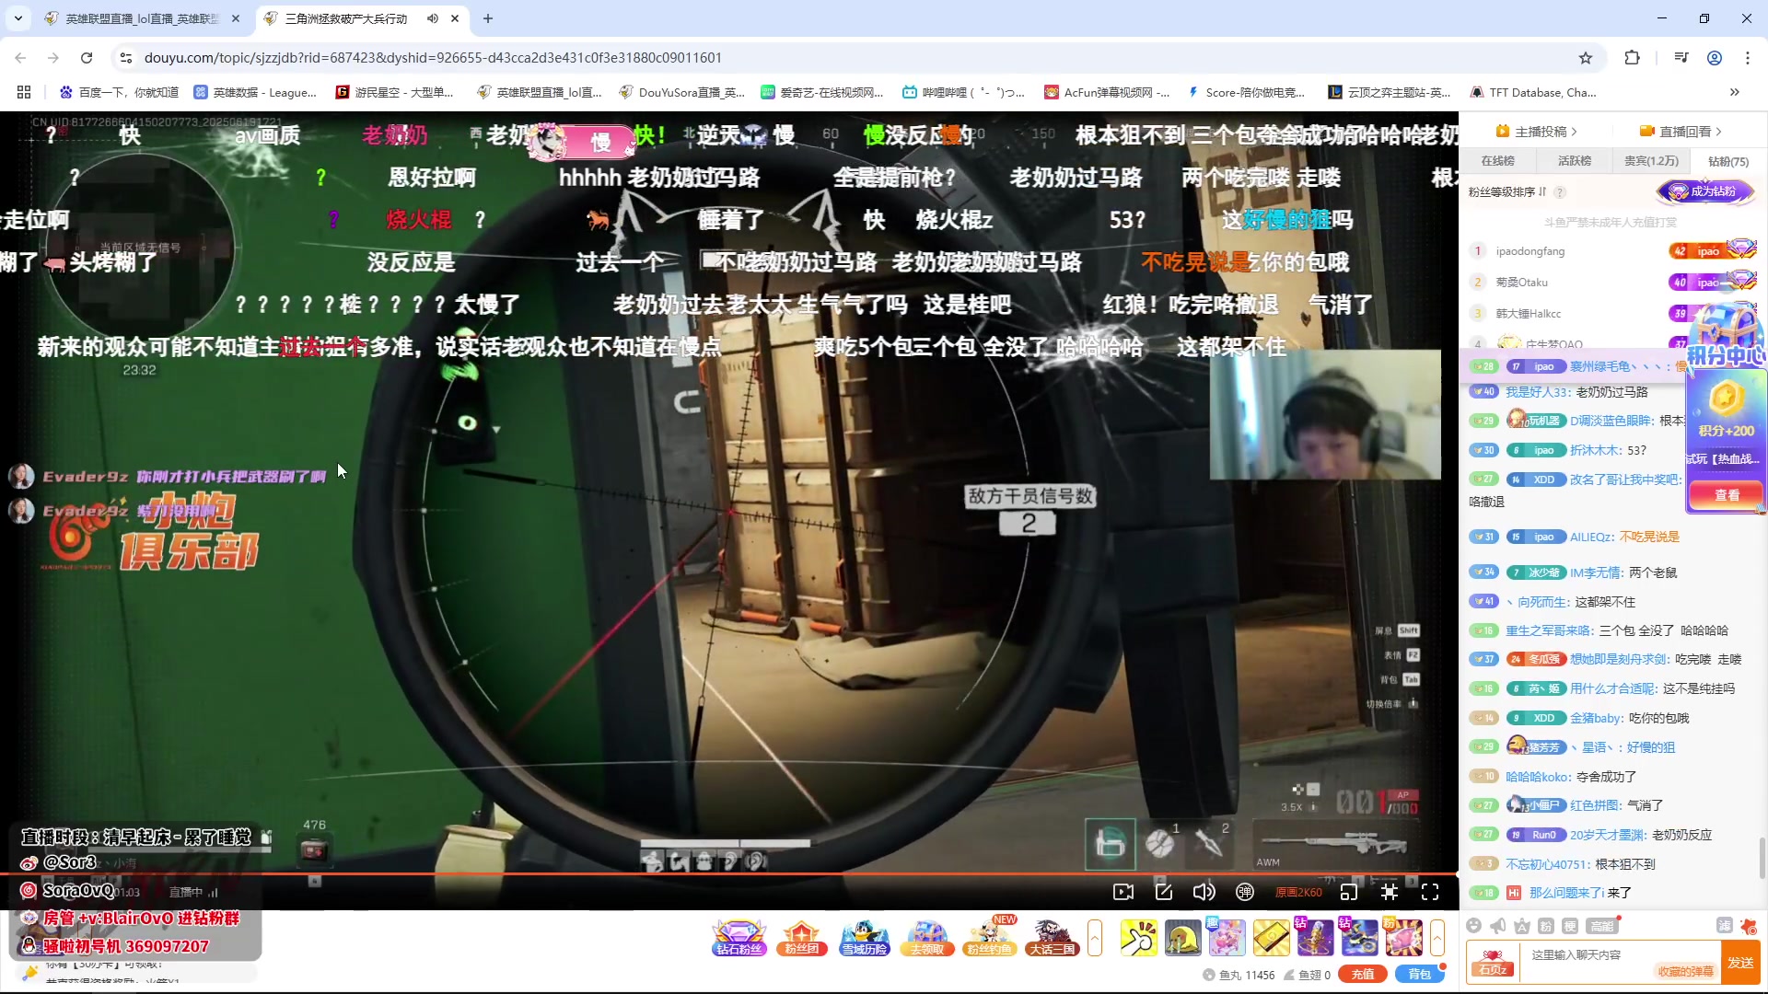
Task: Toggle web fullscreen mode in the player
Action: click(x=1390, y=892)
